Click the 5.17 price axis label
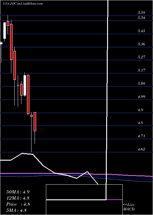 click(141, 70)
